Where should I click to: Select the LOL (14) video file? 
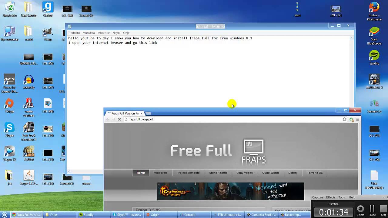pos(48,155)
